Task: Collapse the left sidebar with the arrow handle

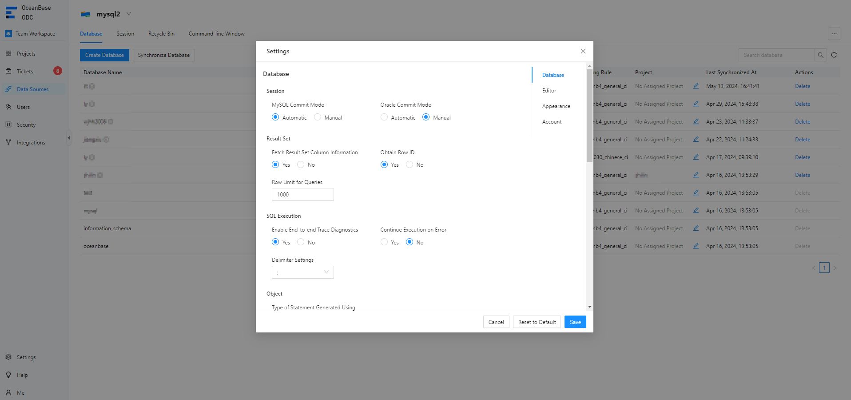Action: (x=69, y=138)
